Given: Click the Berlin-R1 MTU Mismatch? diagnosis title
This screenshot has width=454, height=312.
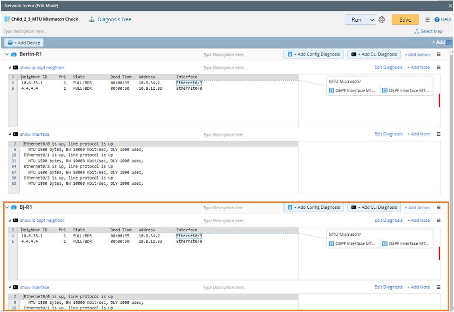Looking at the screenshot, I should [345, 82].
